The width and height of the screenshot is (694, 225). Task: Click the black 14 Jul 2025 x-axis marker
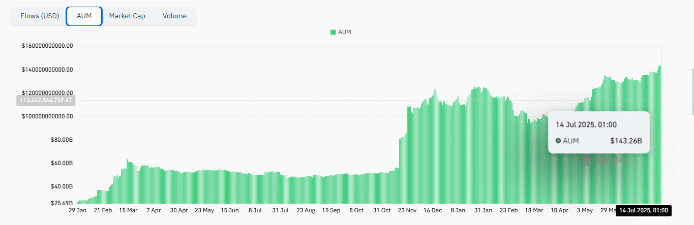(642, 210)
